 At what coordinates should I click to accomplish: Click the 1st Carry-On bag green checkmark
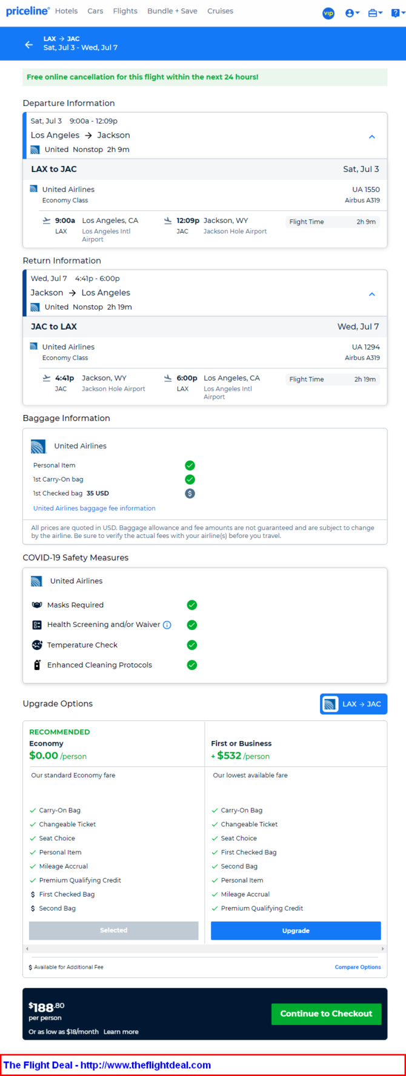pyautogui.click(x=190, y=479)
